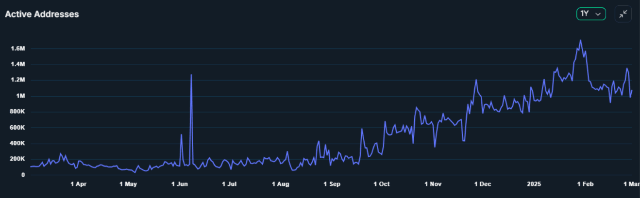Screen dimensions: 640x198
Task: Select the 1 Nov date label
Action: [x=433, y=184]
